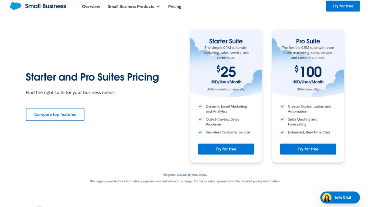
Task: Follow the regional availability link
Action: point(184,175)
